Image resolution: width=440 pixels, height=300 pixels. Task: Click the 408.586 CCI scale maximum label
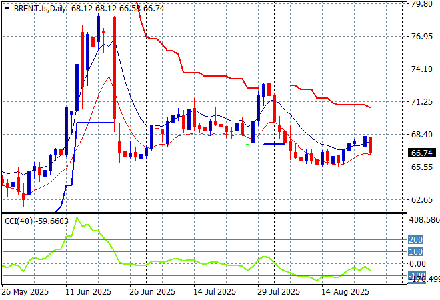423,219
